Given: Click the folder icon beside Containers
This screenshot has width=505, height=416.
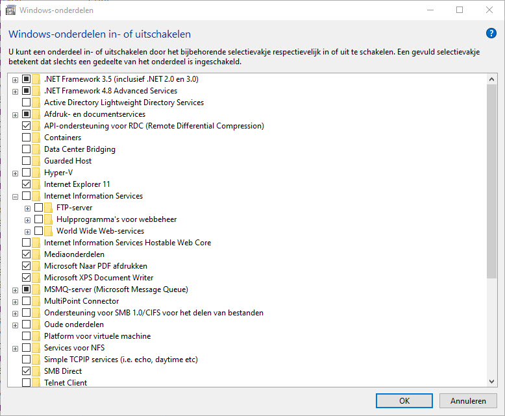Looking at the screenshot, I should pyautogui.click(x=36, y=138).
